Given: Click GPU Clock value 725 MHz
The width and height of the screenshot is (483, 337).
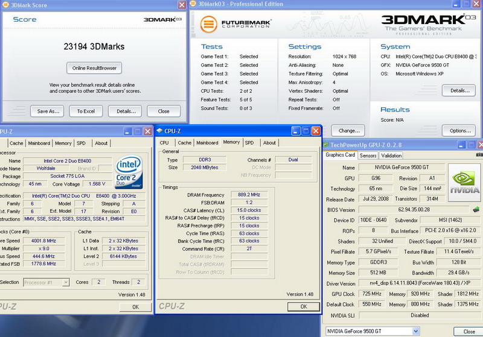Looking at the screenshot, I should pos(372,294).
